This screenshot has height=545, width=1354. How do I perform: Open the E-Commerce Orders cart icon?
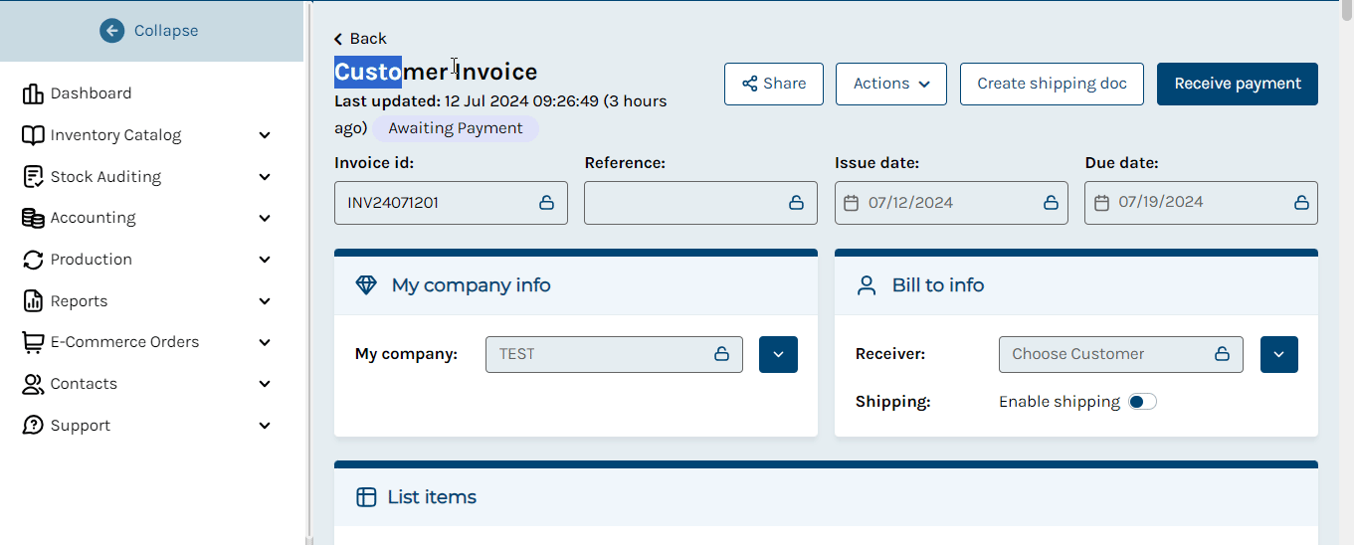pos(33,342)
